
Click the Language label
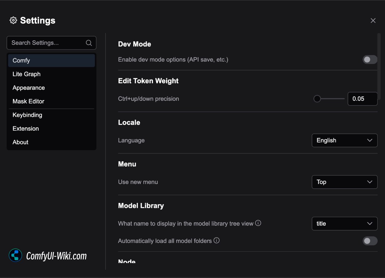coord(131,141)
